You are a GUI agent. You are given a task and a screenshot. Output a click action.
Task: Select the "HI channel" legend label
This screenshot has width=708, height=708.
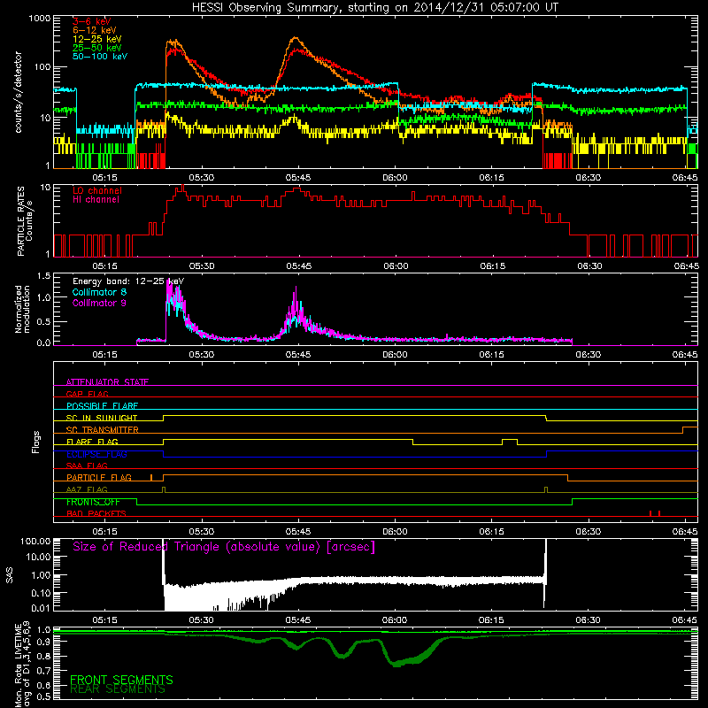point(96,200)
